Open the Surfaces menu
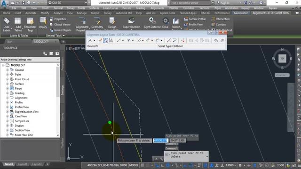The width and height of the screenshot is (301, 169). [94, 8]
